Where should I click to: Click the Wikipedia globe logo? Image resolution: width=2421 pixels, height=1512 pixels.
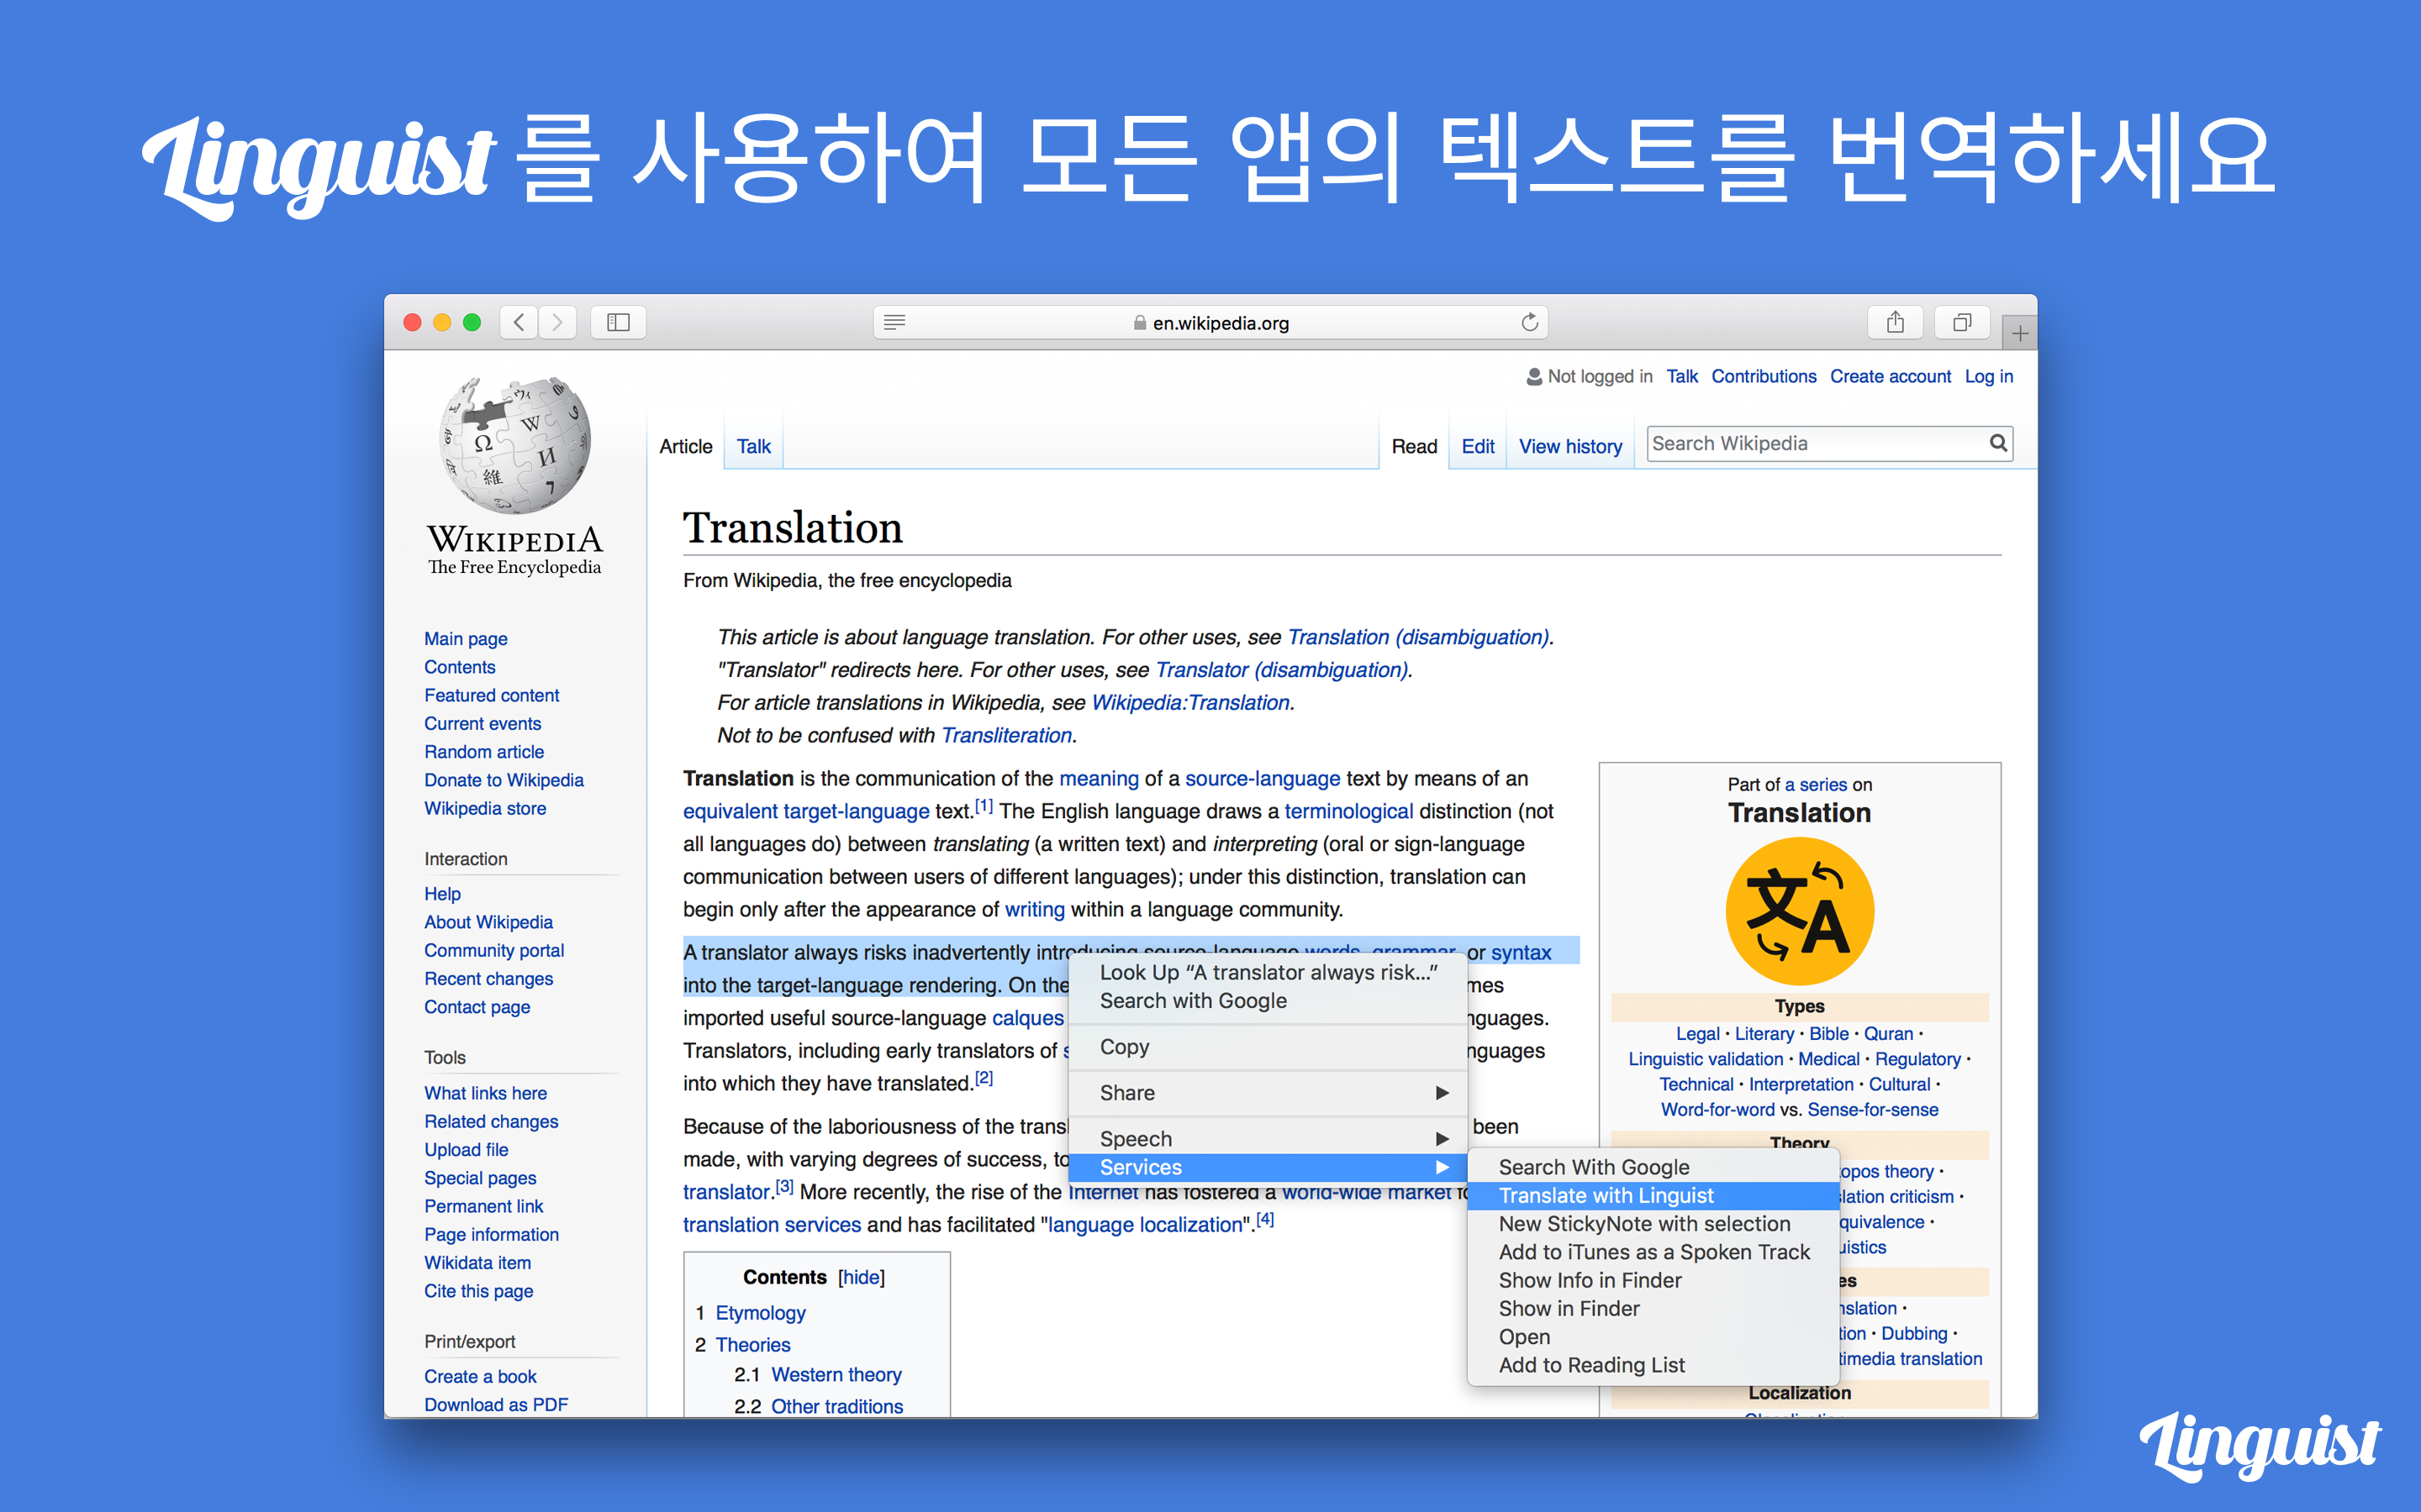[515, 445]
